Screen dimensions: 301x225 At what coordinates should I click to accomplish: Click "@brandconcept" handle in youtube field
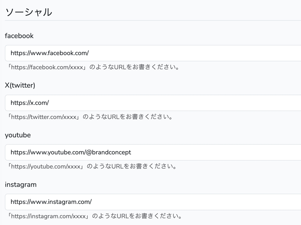tap(109, 152)
